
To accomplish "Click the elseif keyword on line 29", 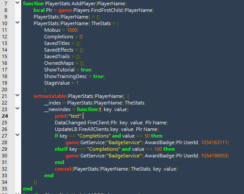I will (x=61, y=149).
